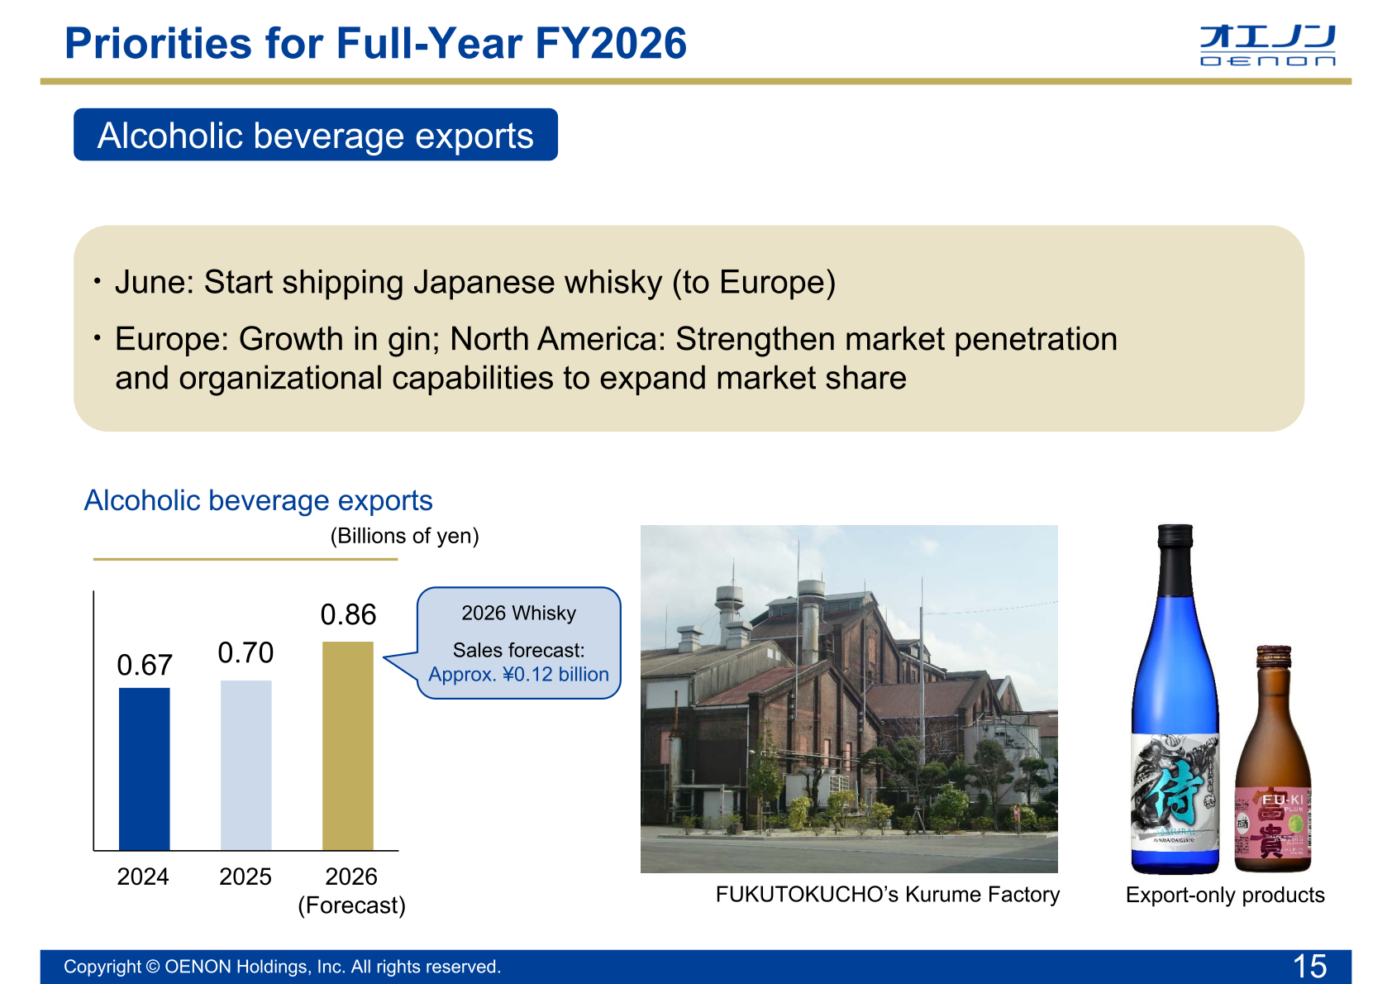Select the dark blue 2024 bar

(145, 769)
